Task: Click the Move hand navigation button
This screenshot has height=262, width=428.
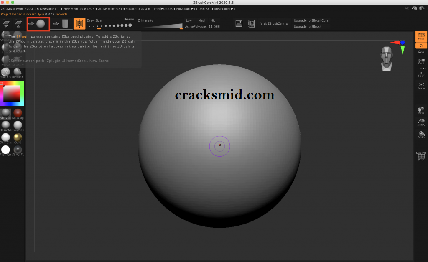Action: 421,110
